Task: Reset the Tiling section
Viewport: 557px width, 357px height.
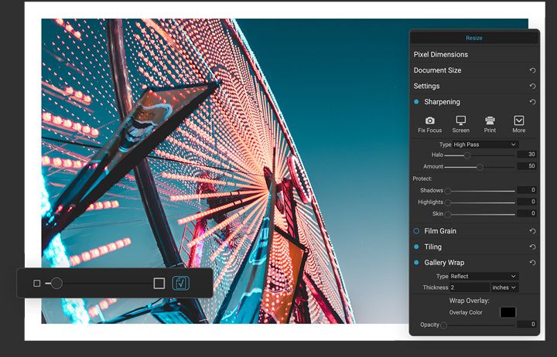Action: [x=532, y=246]
